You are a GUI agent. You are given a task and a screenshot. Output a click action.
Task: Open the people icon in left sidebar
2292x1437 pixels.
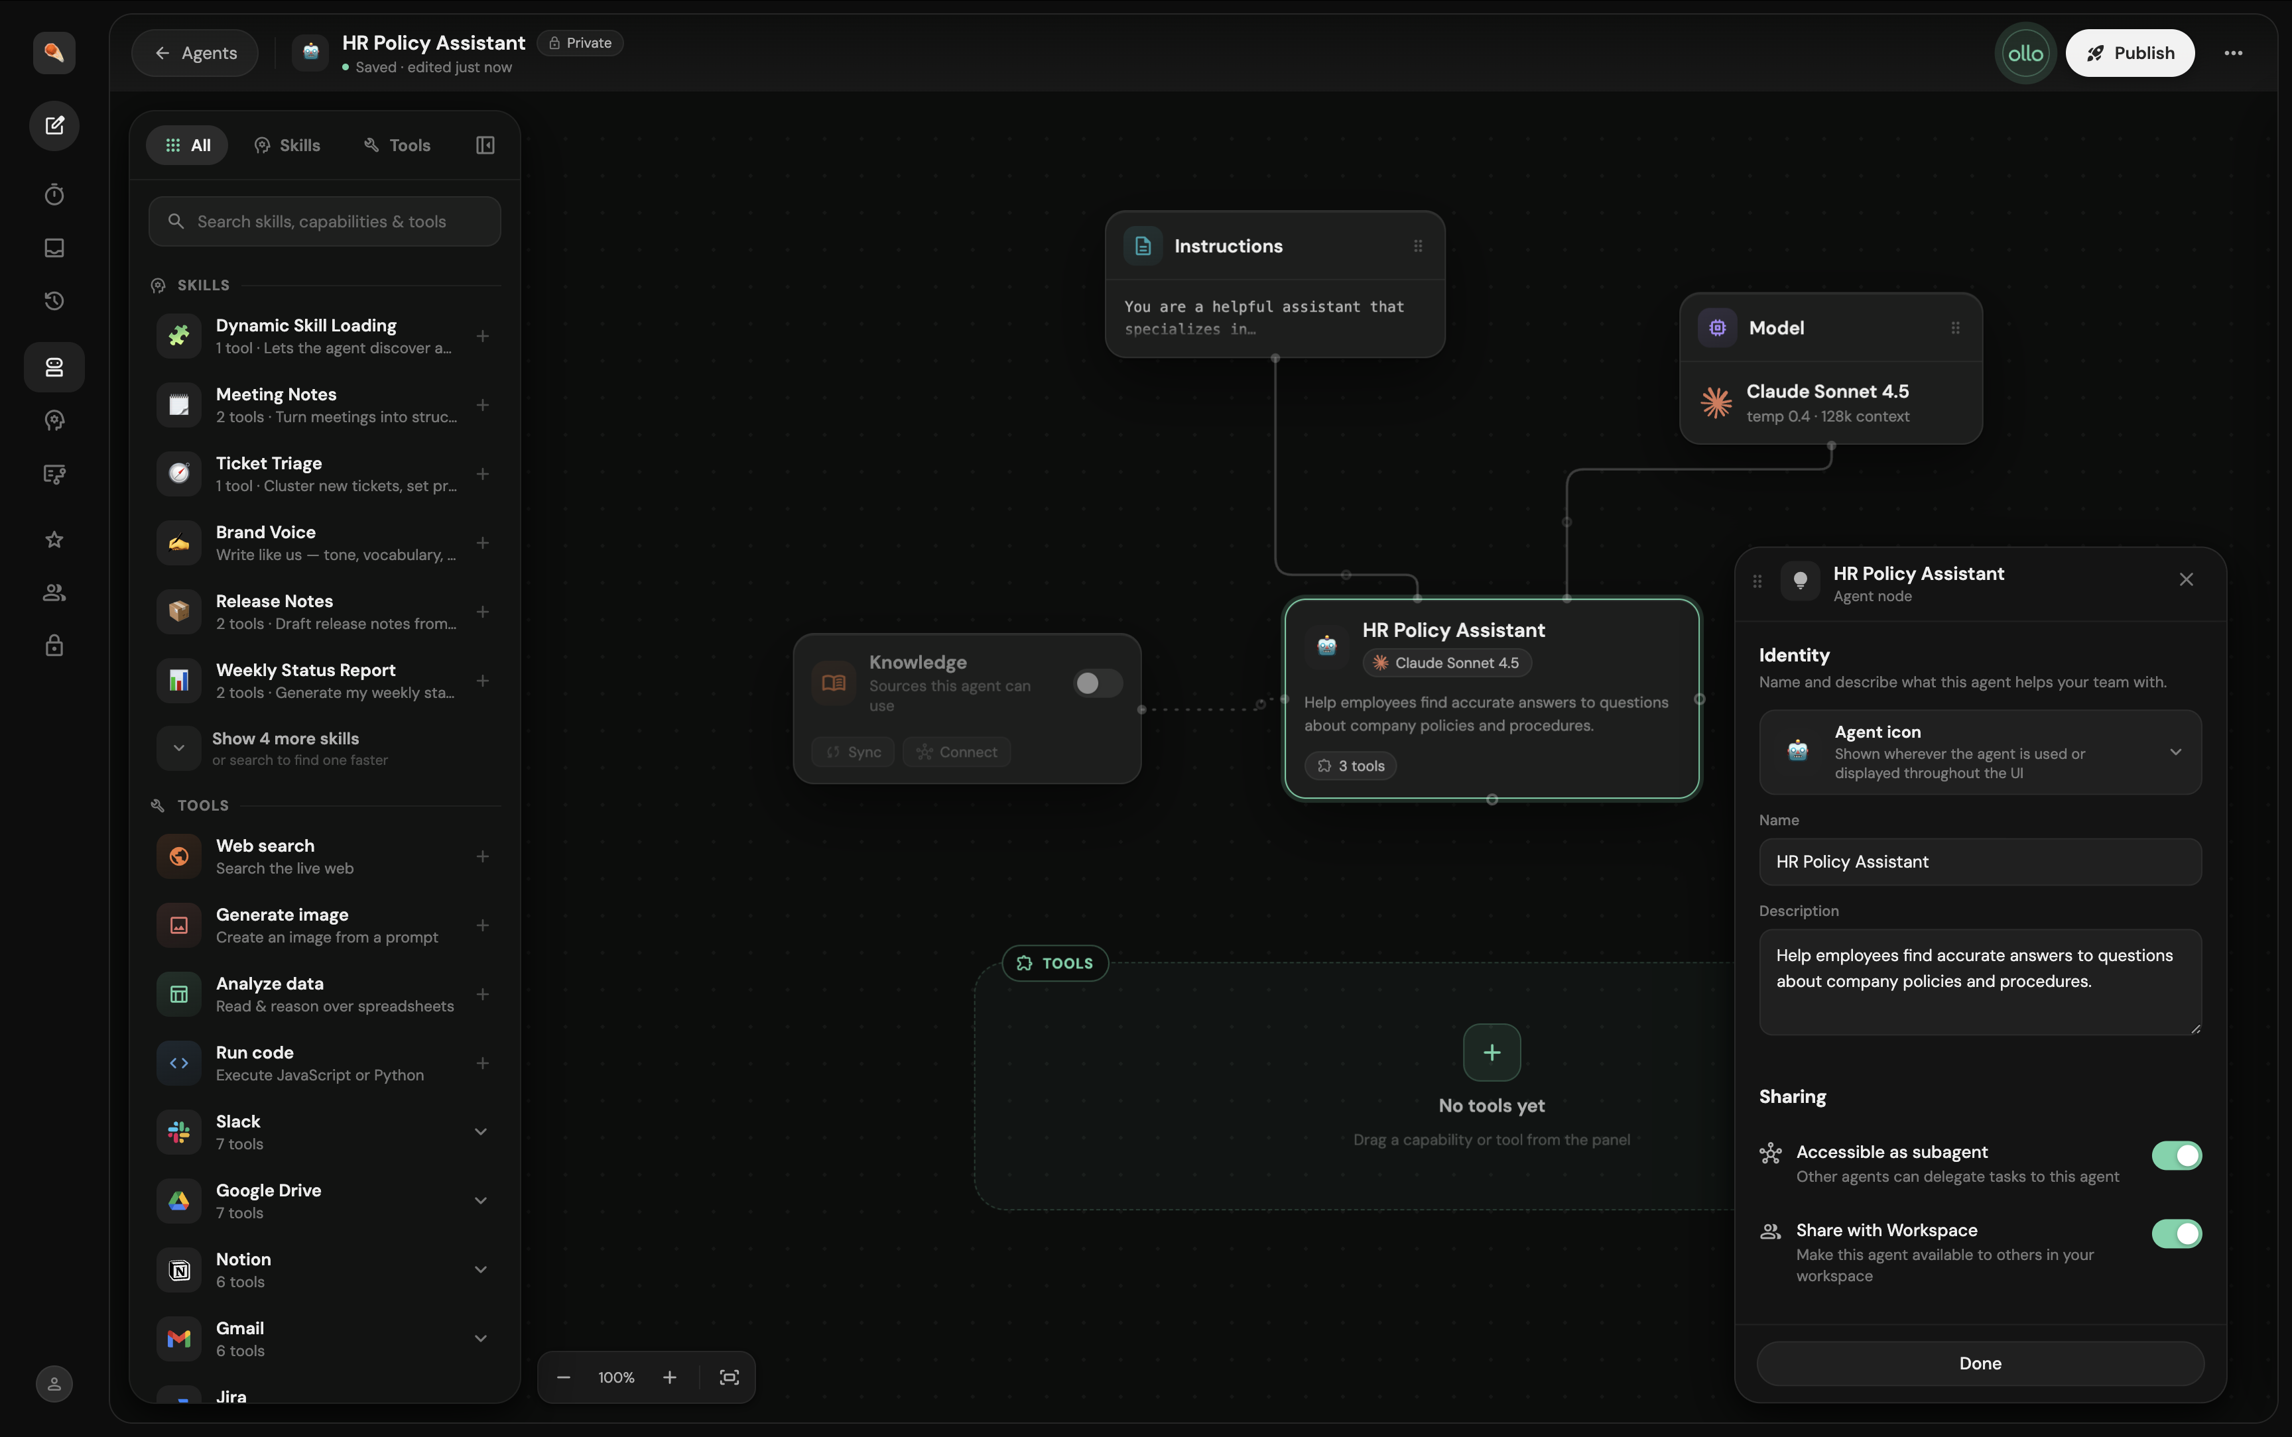coord(54,593)
